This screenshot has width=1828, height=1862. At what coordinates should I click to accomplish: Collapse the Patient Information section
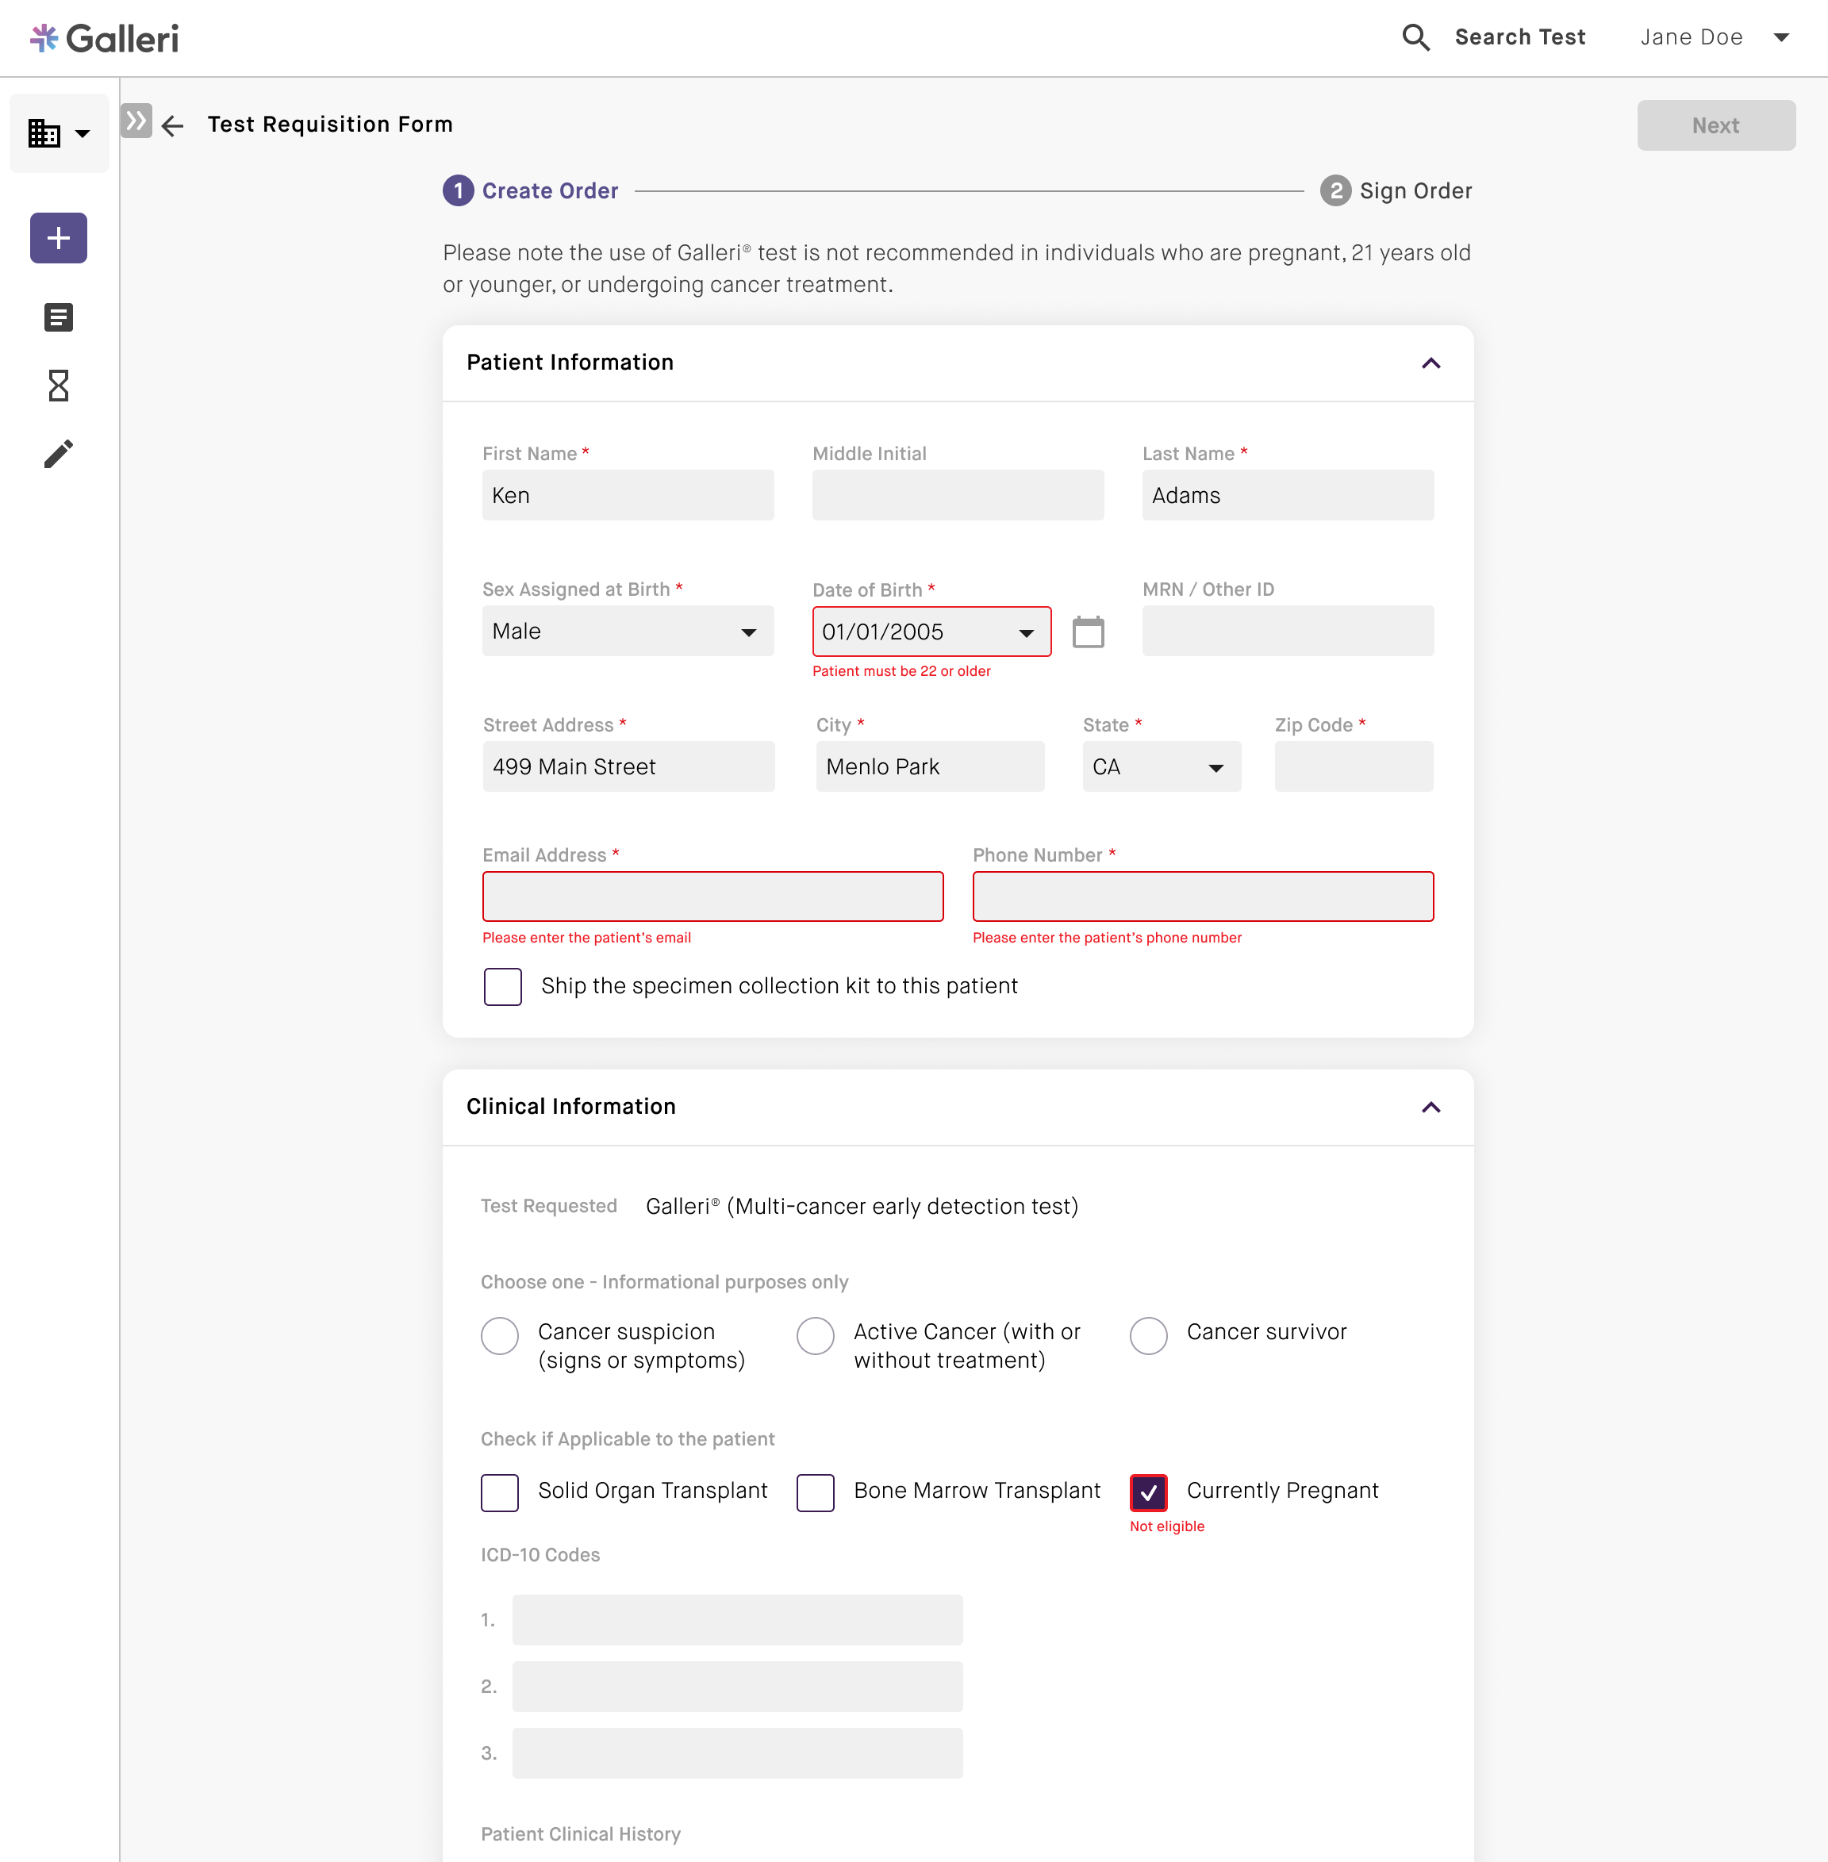[x=1431, y=363]
